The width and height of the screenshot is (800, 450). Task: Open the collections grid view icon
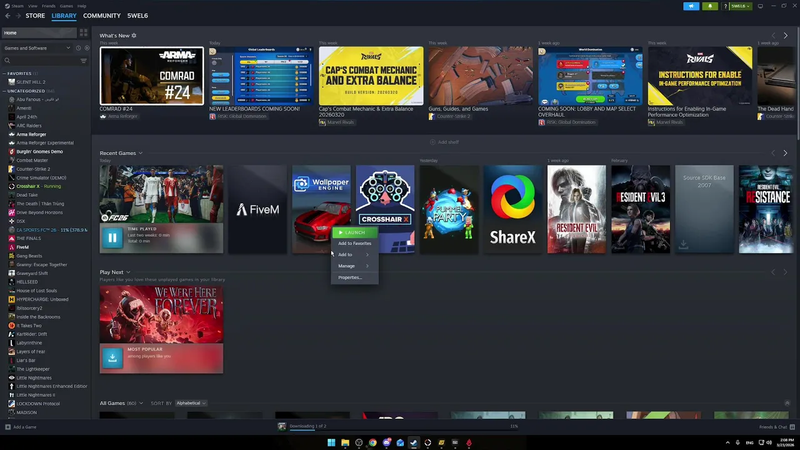83,32
